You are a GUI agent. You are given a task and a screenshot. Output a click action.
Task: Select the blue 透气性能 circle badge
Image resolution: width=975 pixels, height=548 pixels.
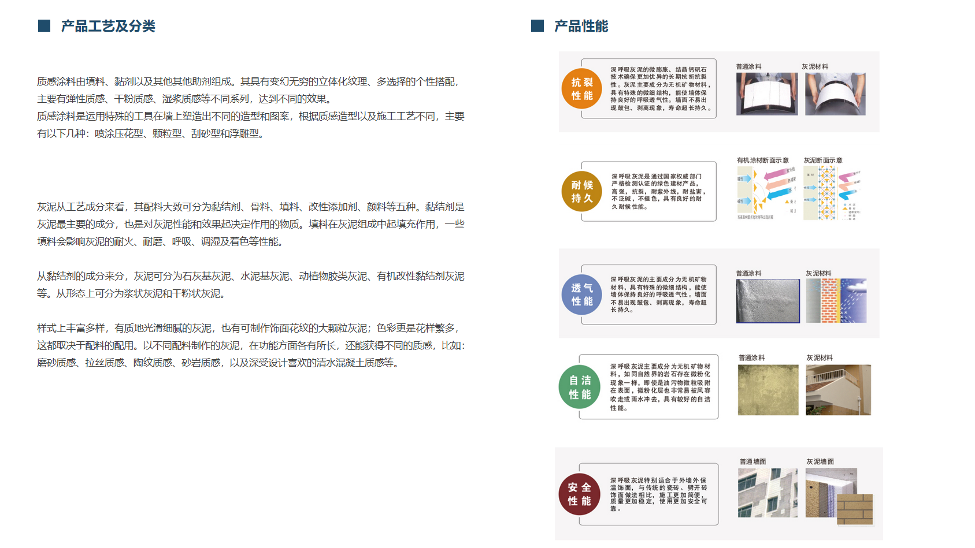[x=581, y=294]
